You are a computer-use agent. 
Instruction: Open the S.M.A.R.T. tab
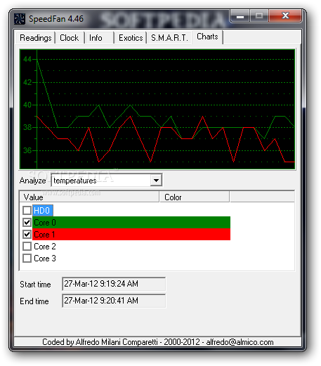[169, 38]
